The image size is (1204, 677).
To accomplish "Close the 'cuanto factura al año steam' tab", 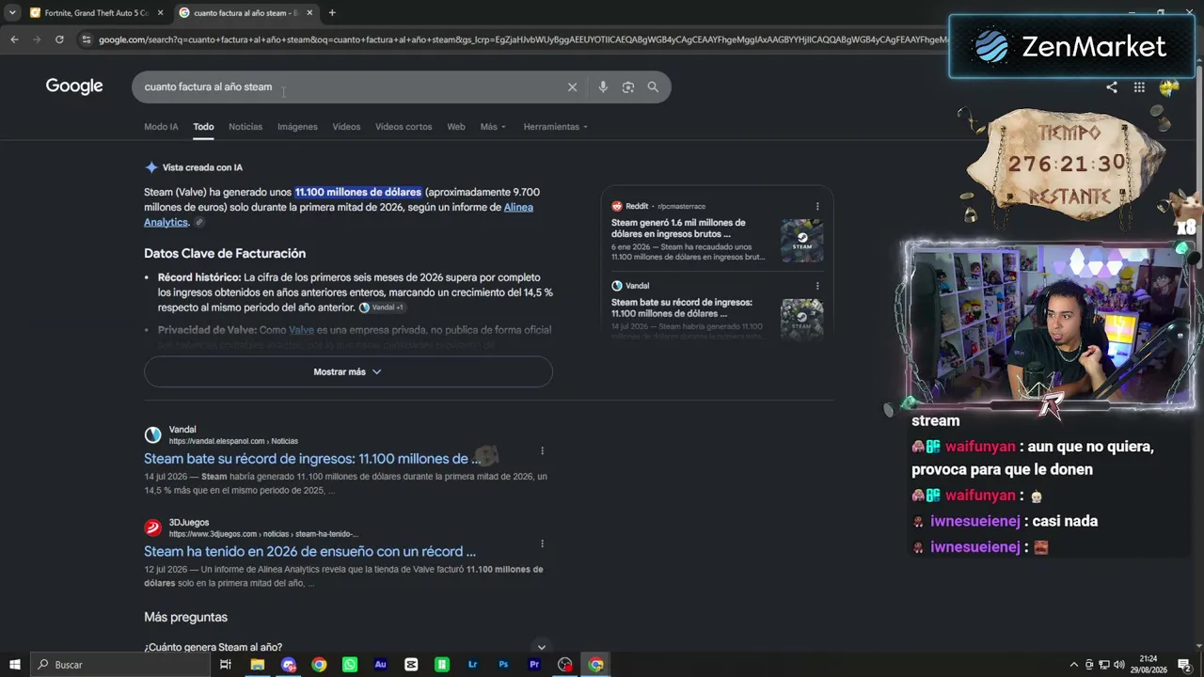I will (309, 13).
